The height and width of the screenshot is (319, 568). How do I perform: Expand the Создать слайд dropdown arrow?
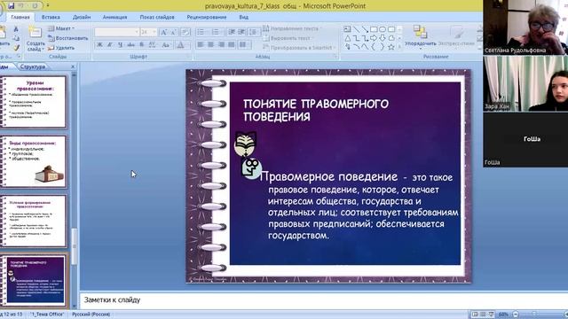[x=43, y=49]
